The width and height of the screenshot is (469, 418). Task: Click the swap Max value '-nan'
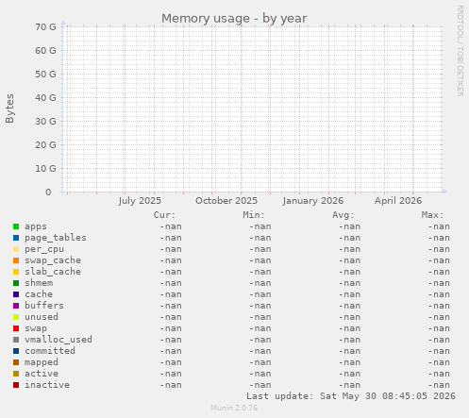tap(439, 328)
